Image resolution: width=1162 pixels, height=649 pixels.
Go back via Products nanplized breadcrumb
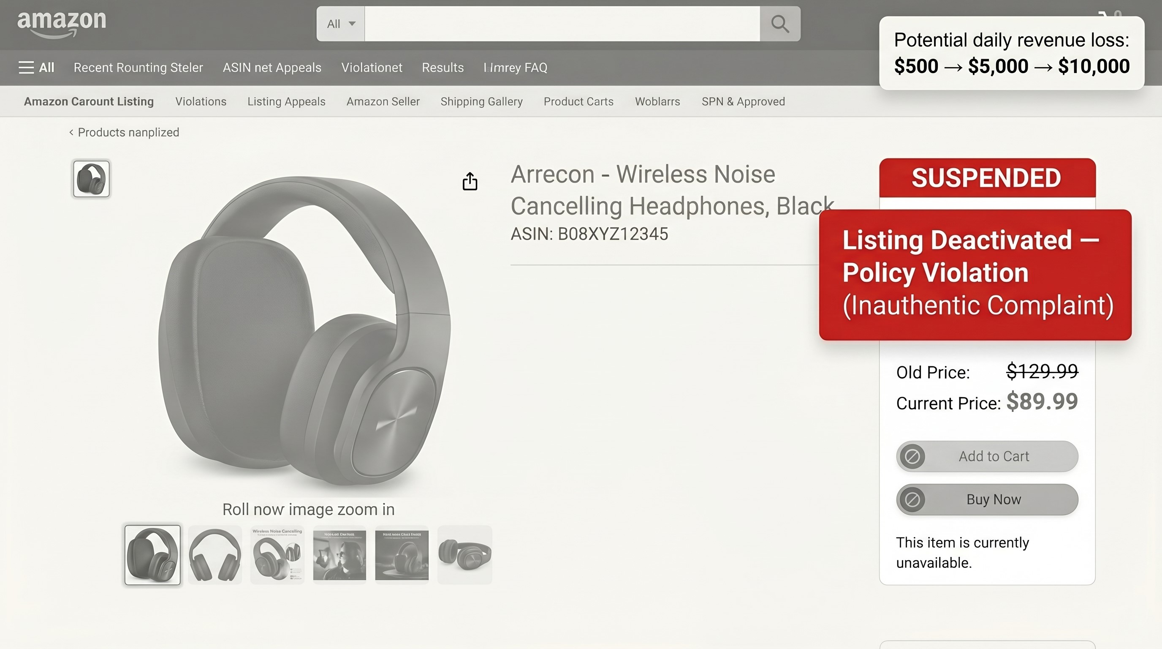pos(128,132)
